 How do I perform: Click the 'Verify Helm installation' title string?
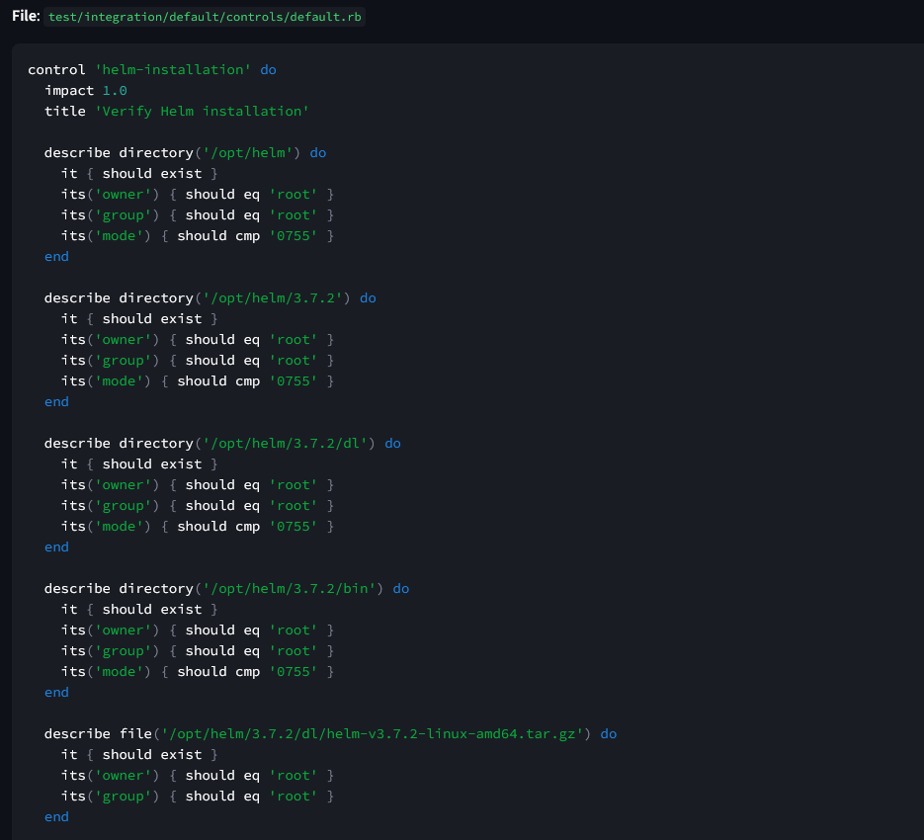click(202, 112)
